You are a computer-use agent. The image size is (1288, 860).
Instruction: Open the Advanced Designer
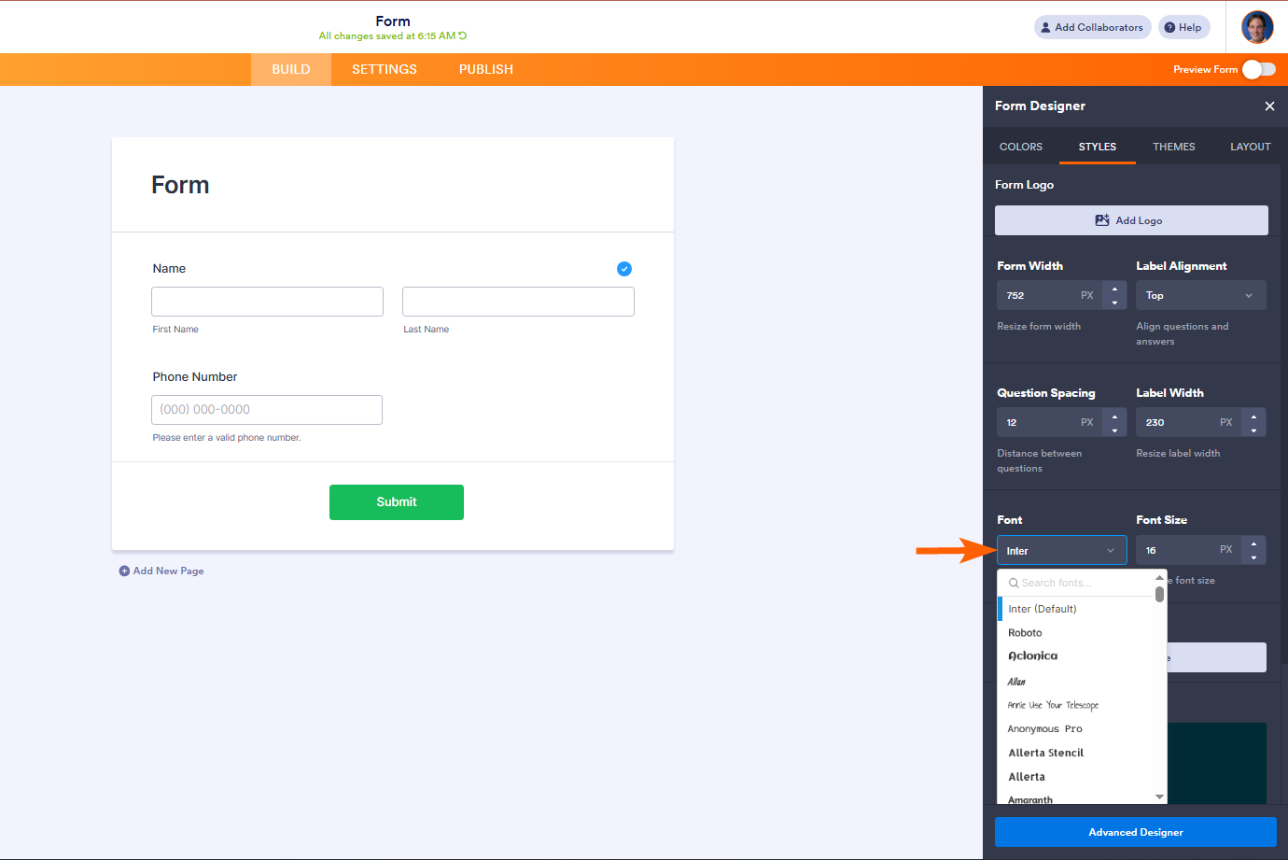tap(1135, 832)
